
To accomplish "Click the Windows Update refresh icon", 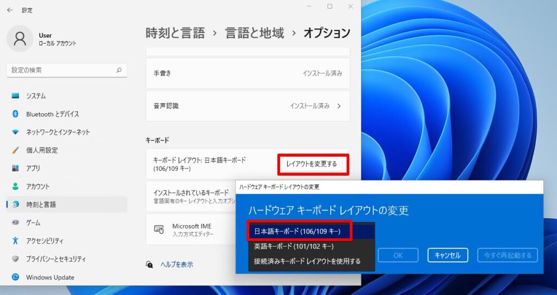I will (15, 277).
